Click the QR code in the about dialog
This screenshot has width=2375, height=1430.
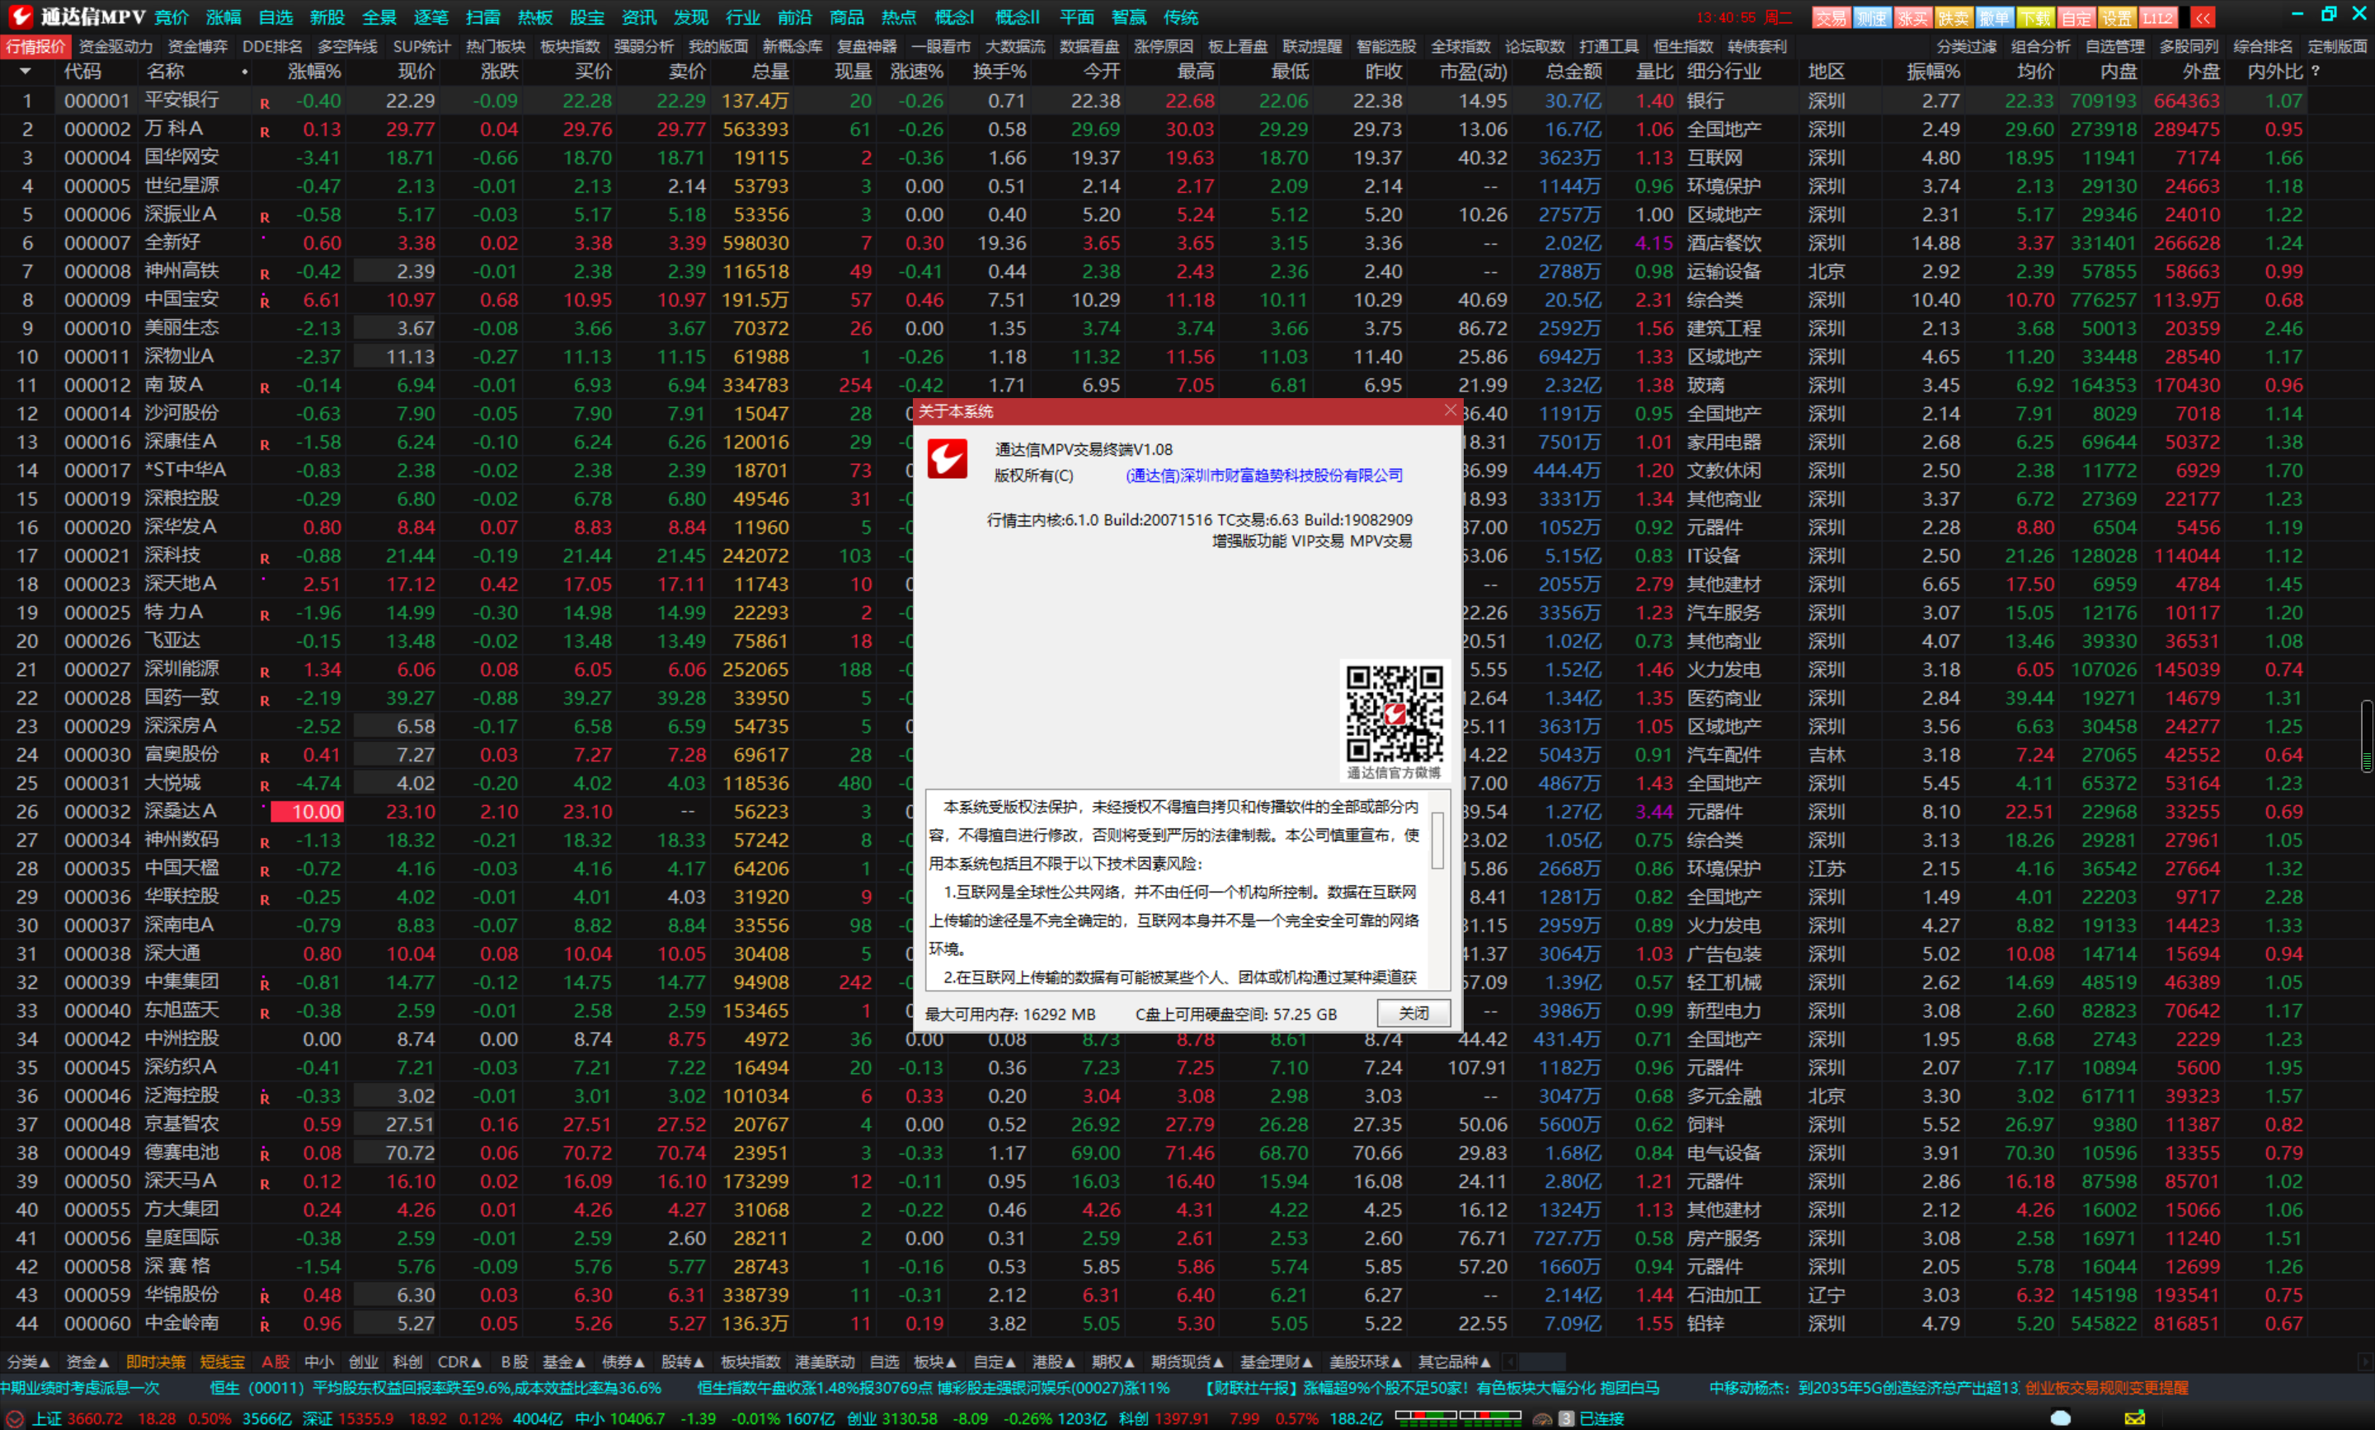(x=1394, y=713)
